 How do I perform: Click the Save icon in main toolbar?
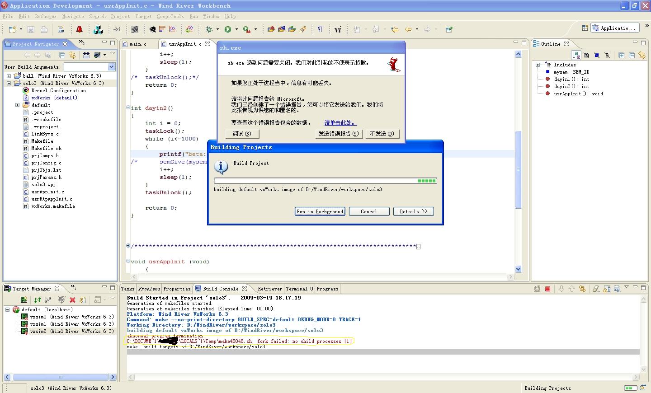pyautogui.click(x=31, y=29)
